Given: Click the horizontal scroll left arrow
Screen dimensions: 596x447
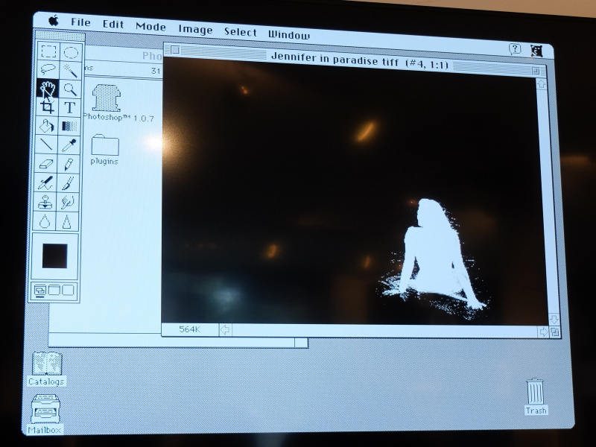Looking at the screenshot, I should pos(225,329).
